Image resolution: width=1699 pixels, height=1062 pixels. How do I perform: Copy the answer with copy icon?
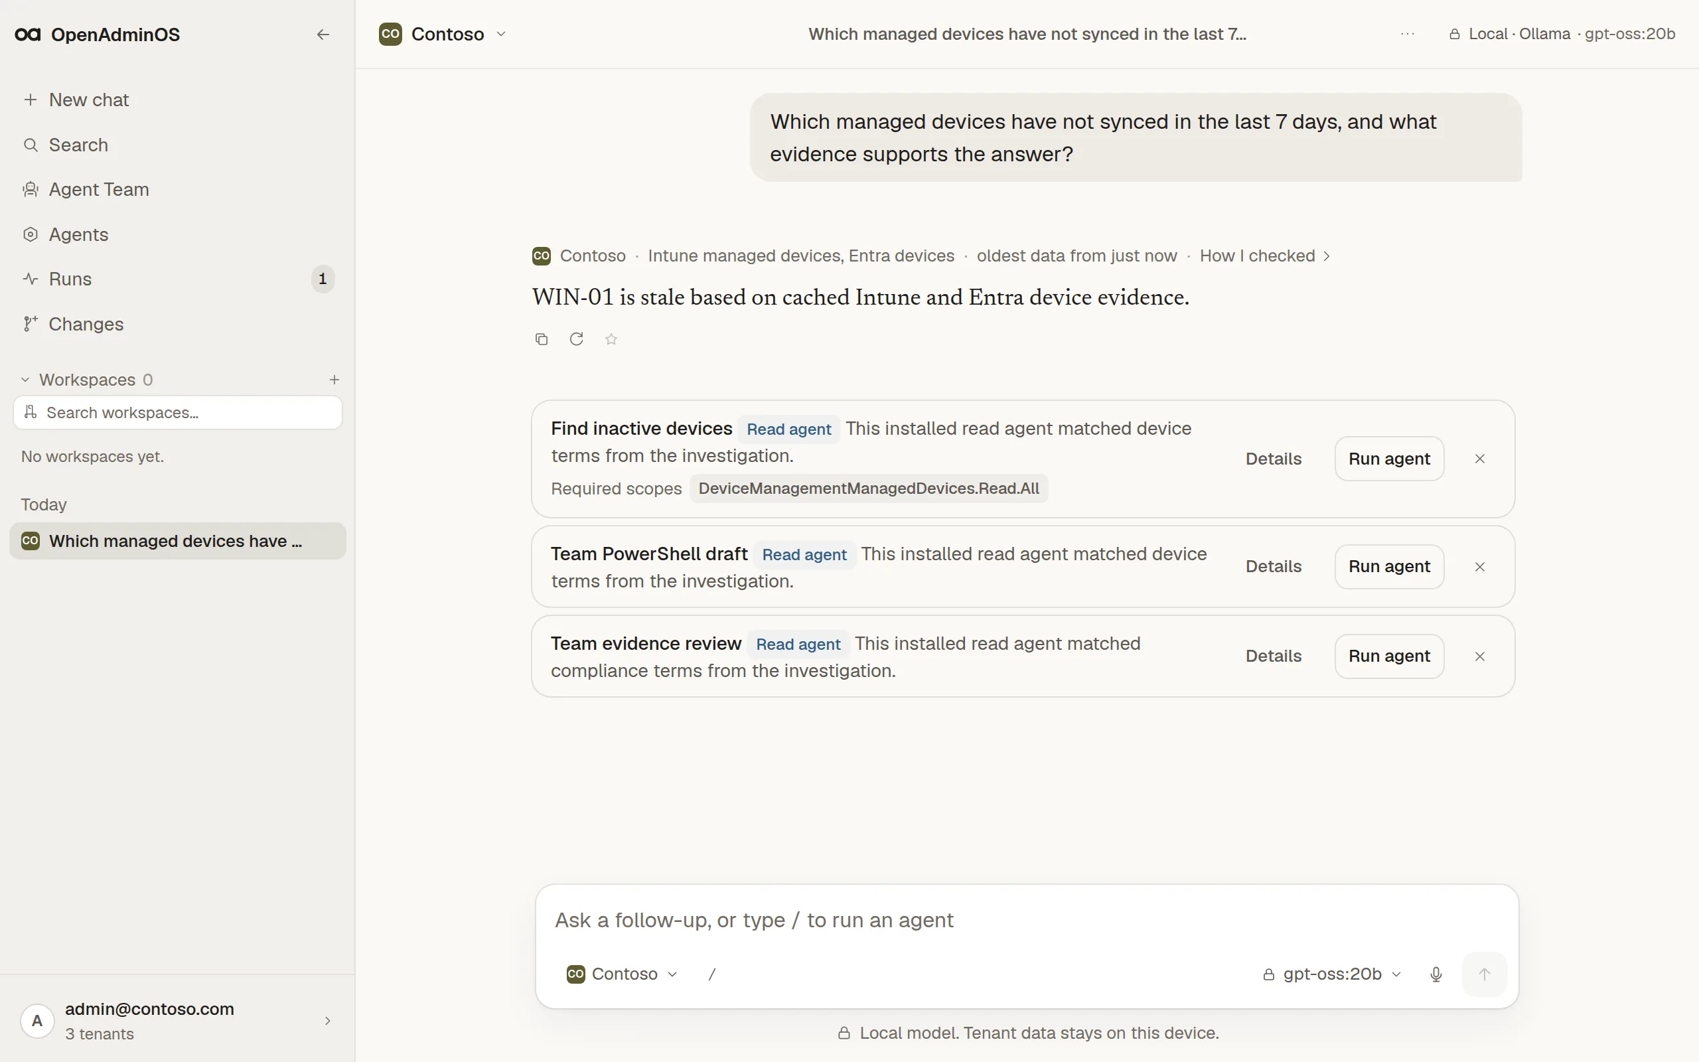tap(542, 339)
